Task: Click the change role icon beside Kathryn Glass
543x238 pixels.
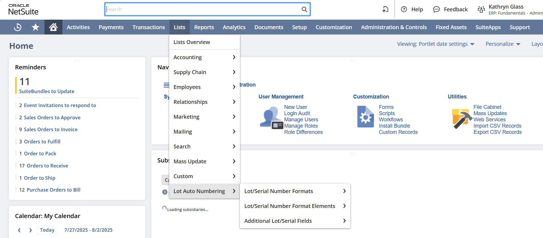Action: 481,9
